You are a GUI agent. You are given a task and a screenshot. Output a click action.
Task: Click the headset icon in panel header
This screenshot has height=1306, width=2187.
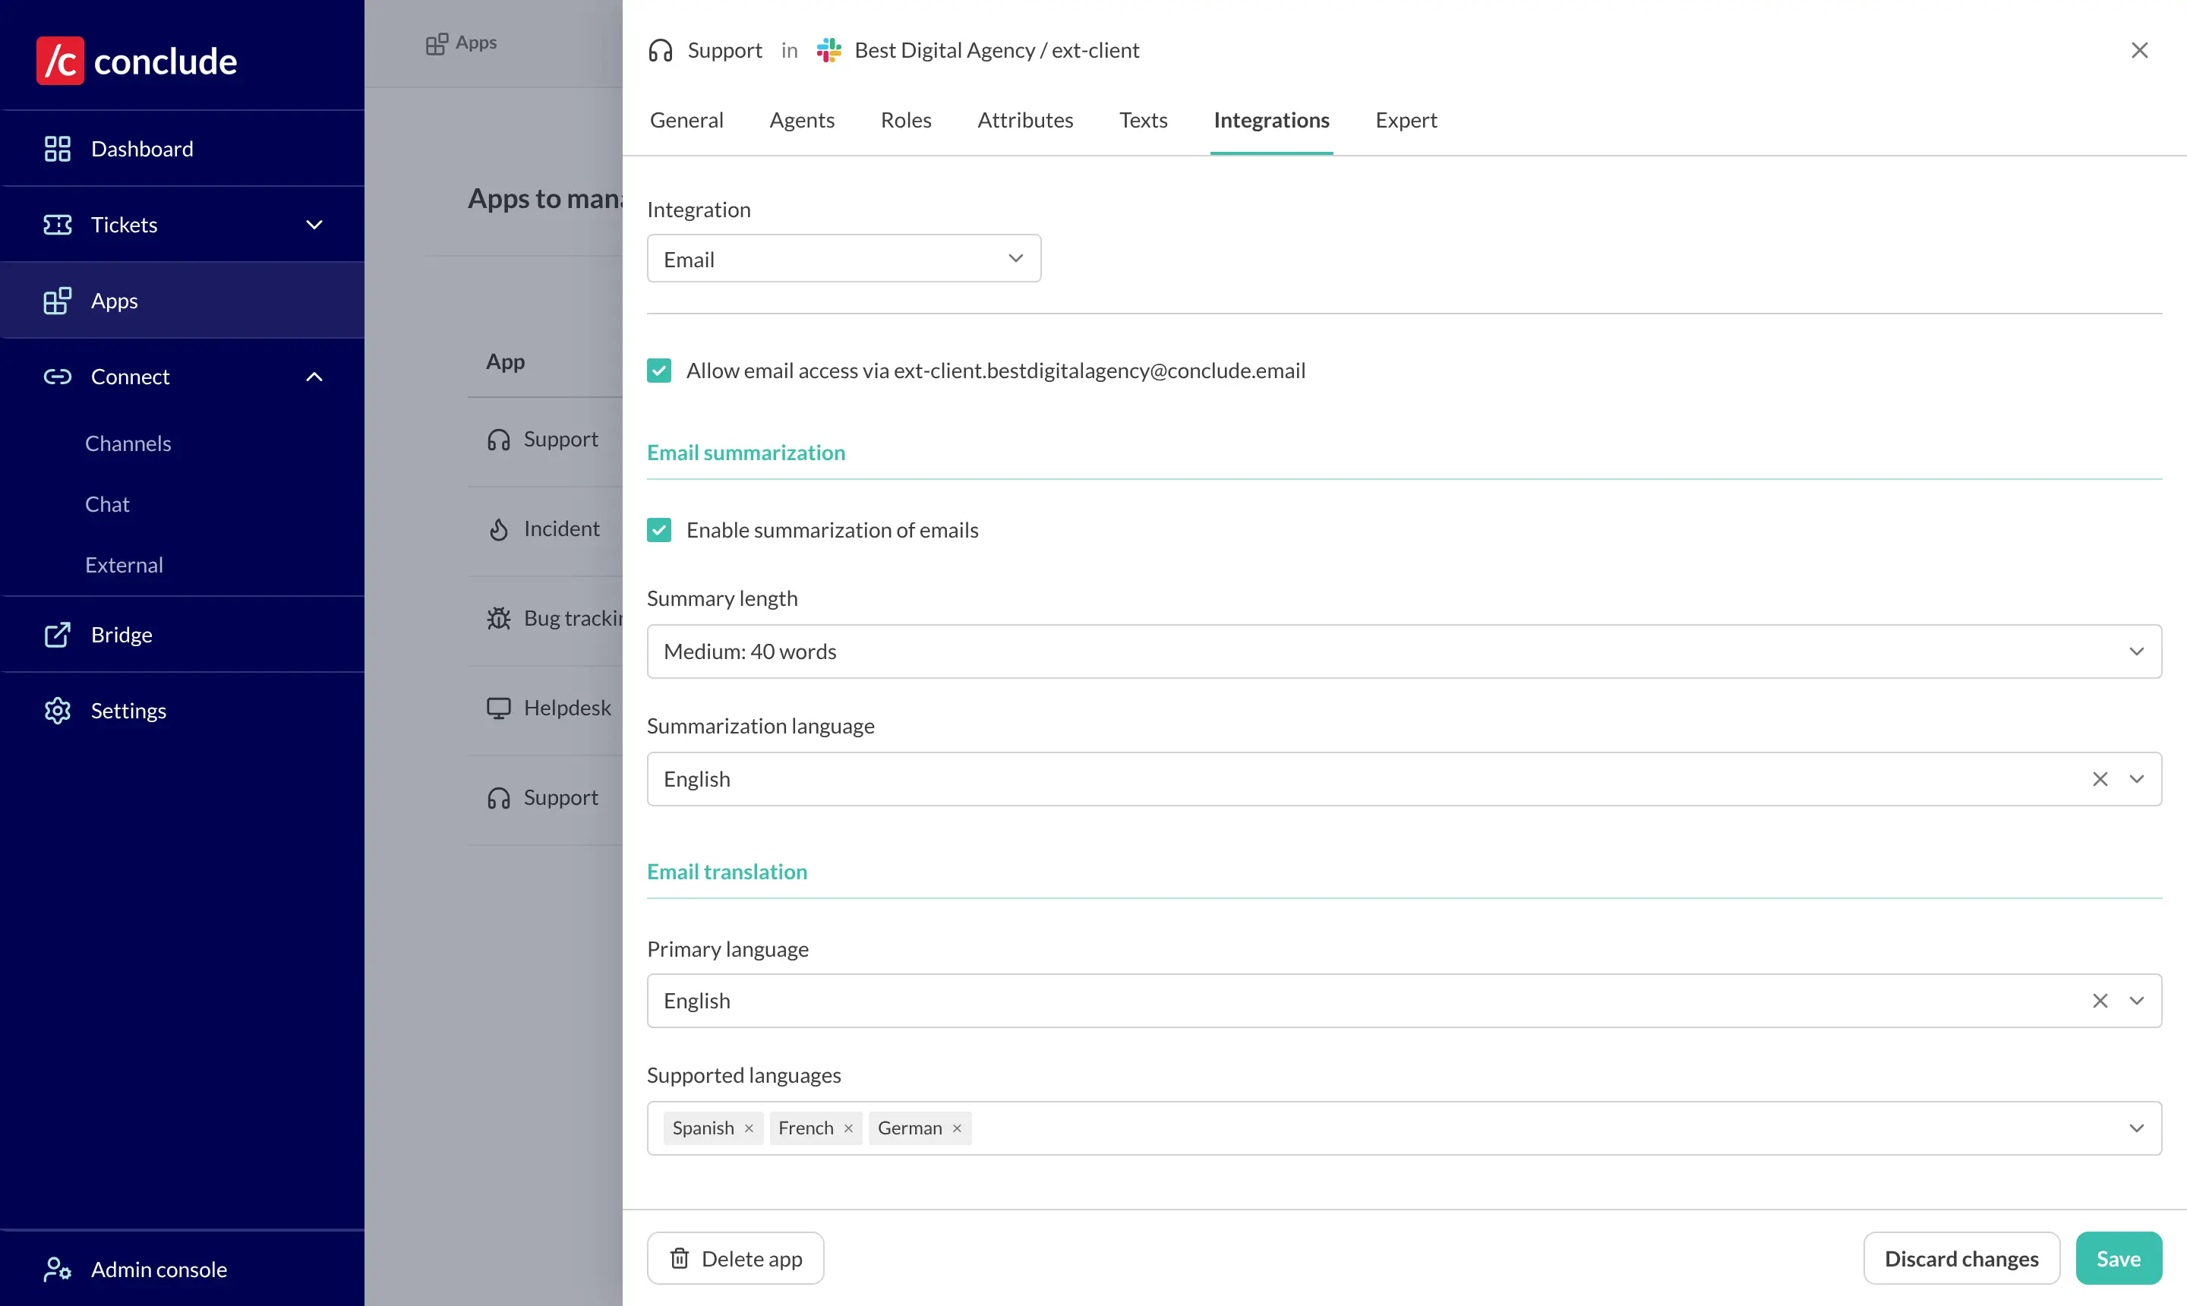point(660,50)
